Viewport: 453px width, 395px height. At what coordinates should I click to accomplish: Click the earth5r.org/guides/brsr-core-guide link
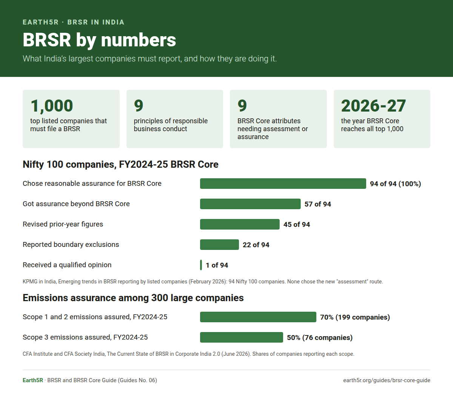[387, 380]
